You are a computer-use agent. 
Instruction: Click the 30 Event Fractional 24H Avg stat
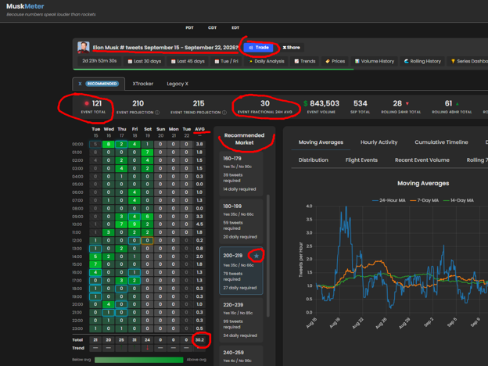265,106
